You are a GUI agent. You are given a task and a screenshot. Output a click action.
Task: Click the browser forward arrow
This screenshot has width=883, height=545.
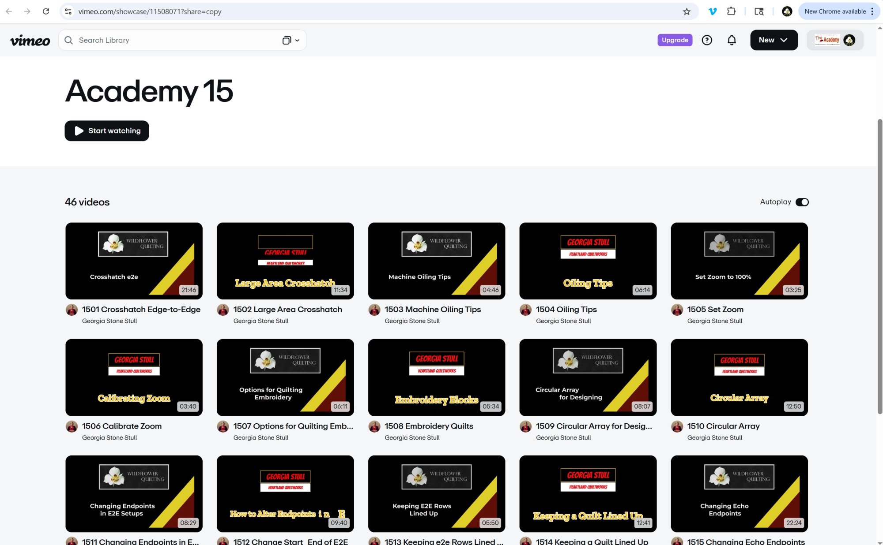(27, 11)
